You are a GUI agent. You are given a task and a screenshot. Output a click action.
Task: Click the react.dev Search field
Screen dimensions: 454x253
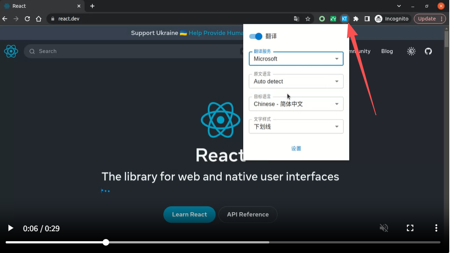(x=131, y=51)
